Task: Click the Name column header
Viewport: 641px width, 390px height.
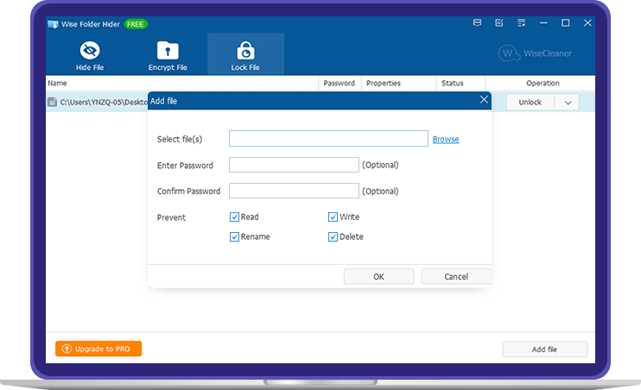Action: 57,84
